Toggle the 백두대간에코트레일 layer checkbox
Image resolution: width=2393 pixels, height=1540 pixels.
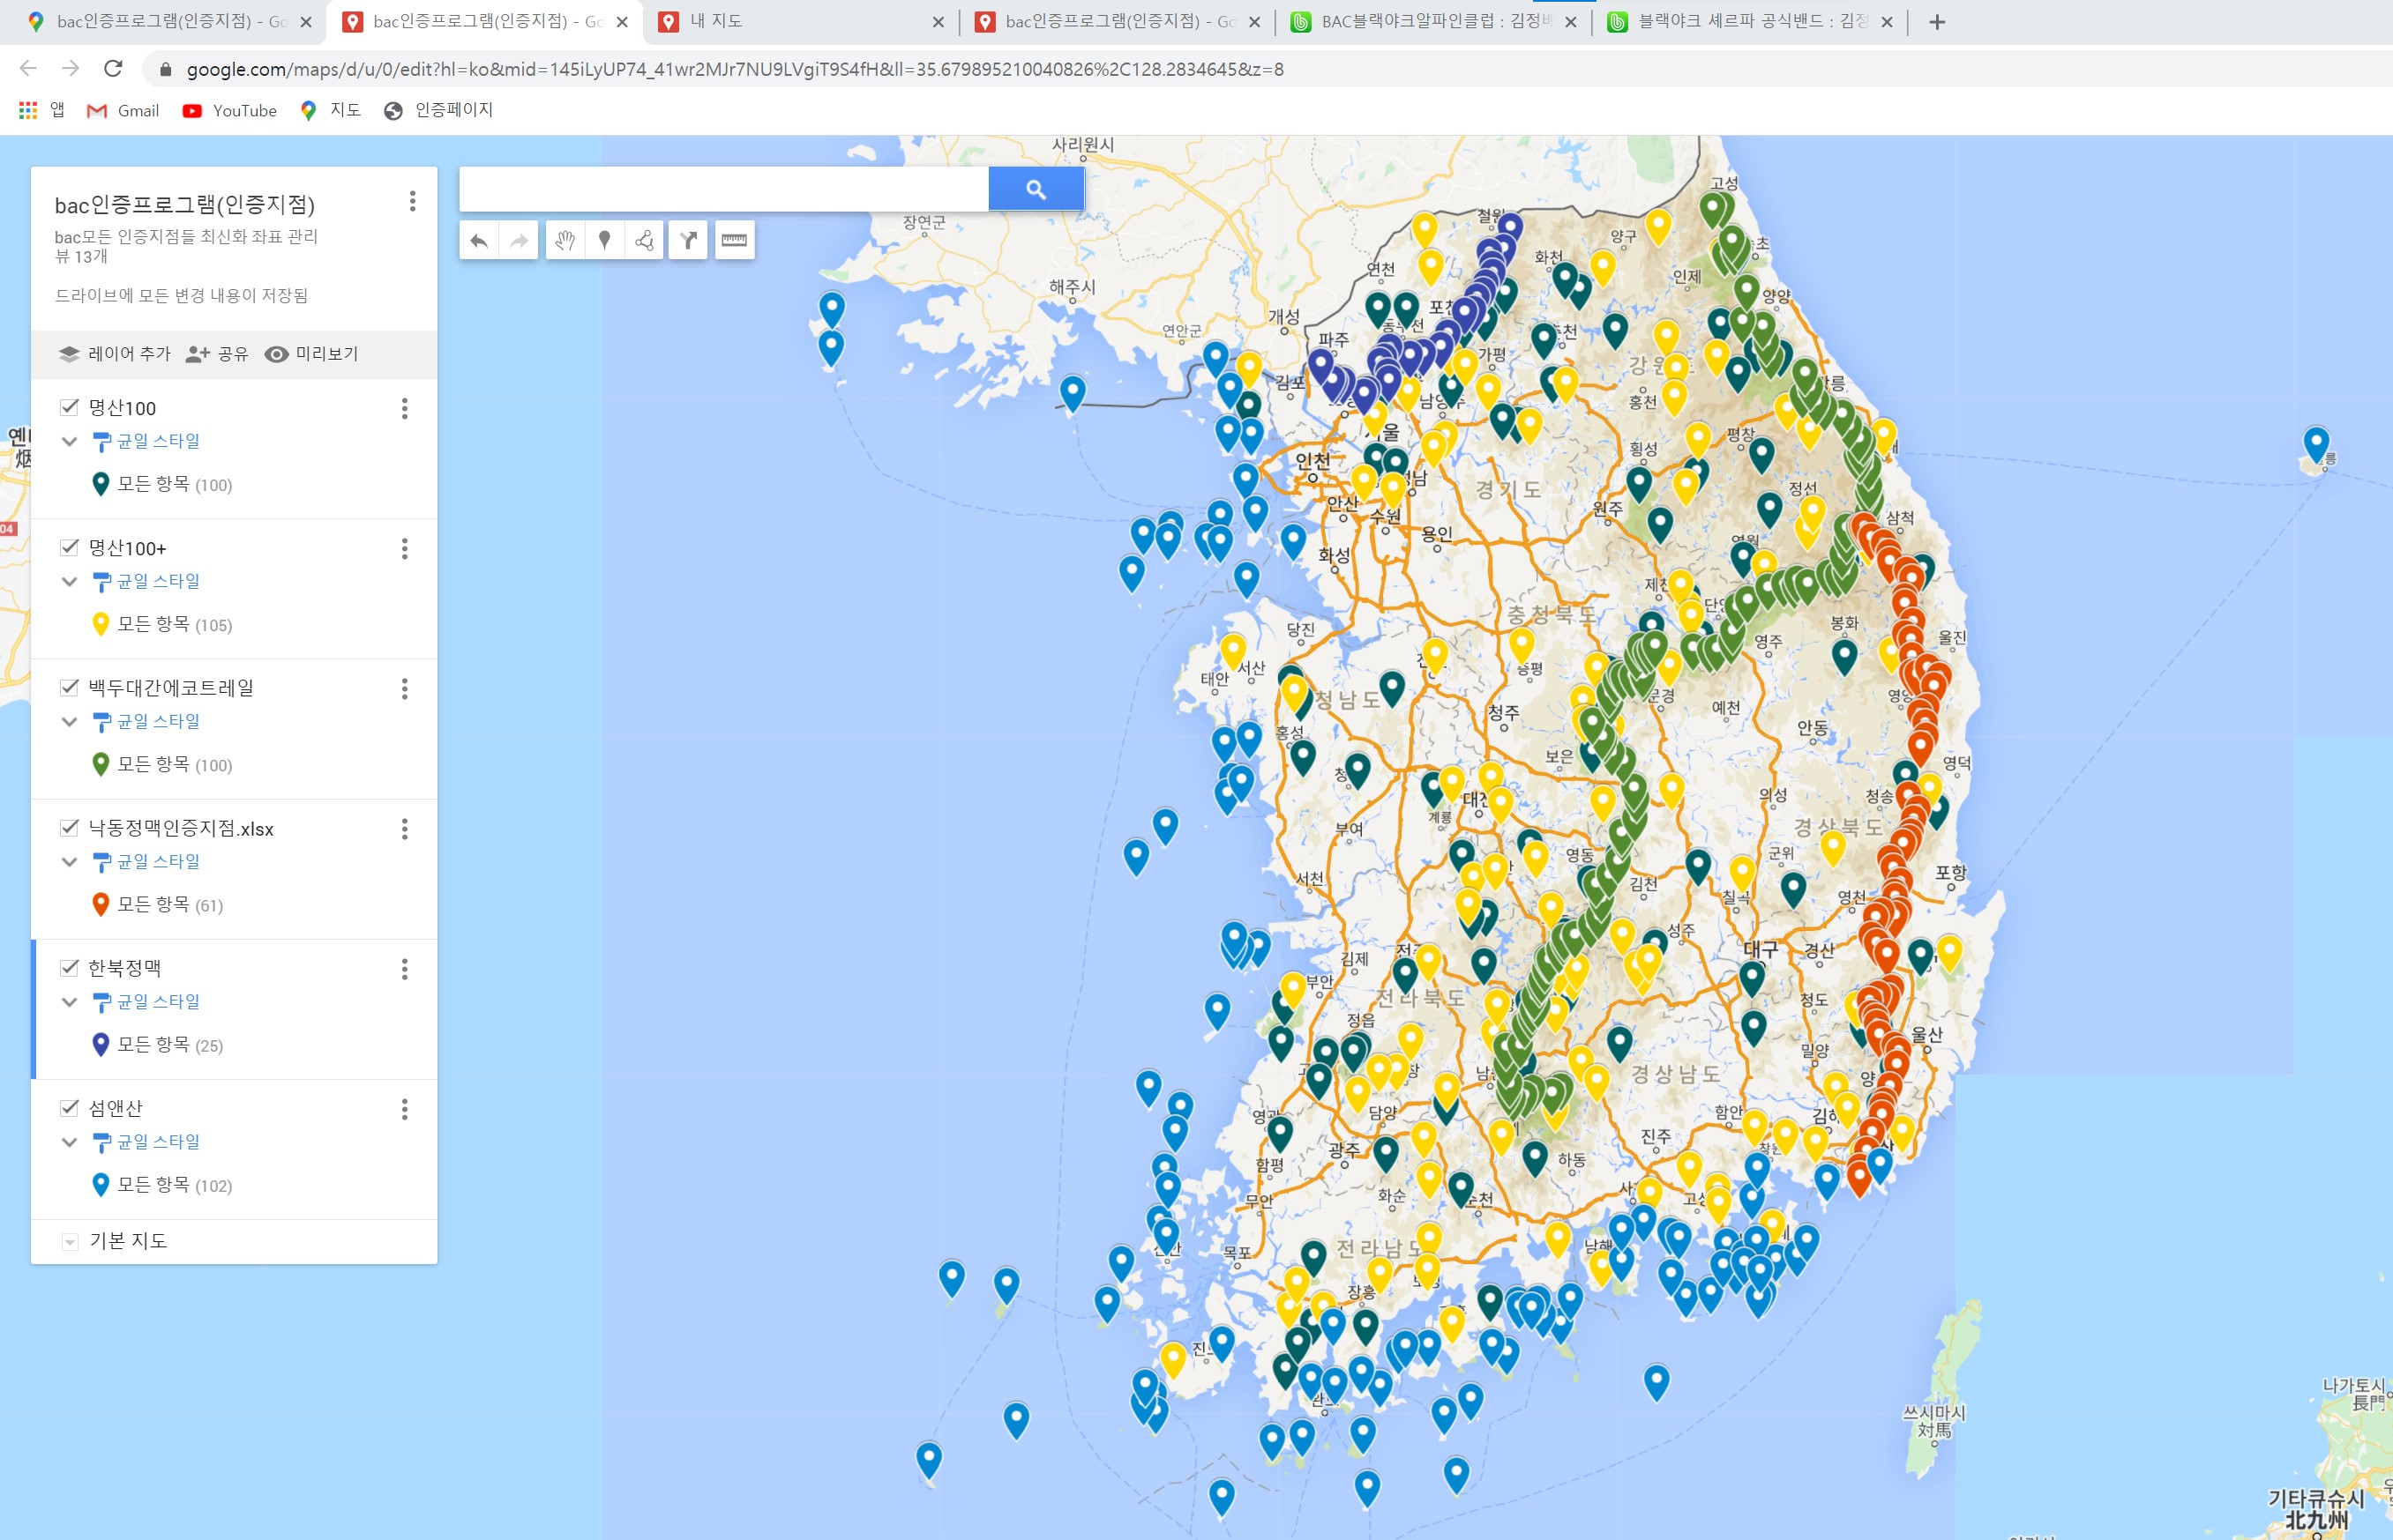click(x=69, y=687)
